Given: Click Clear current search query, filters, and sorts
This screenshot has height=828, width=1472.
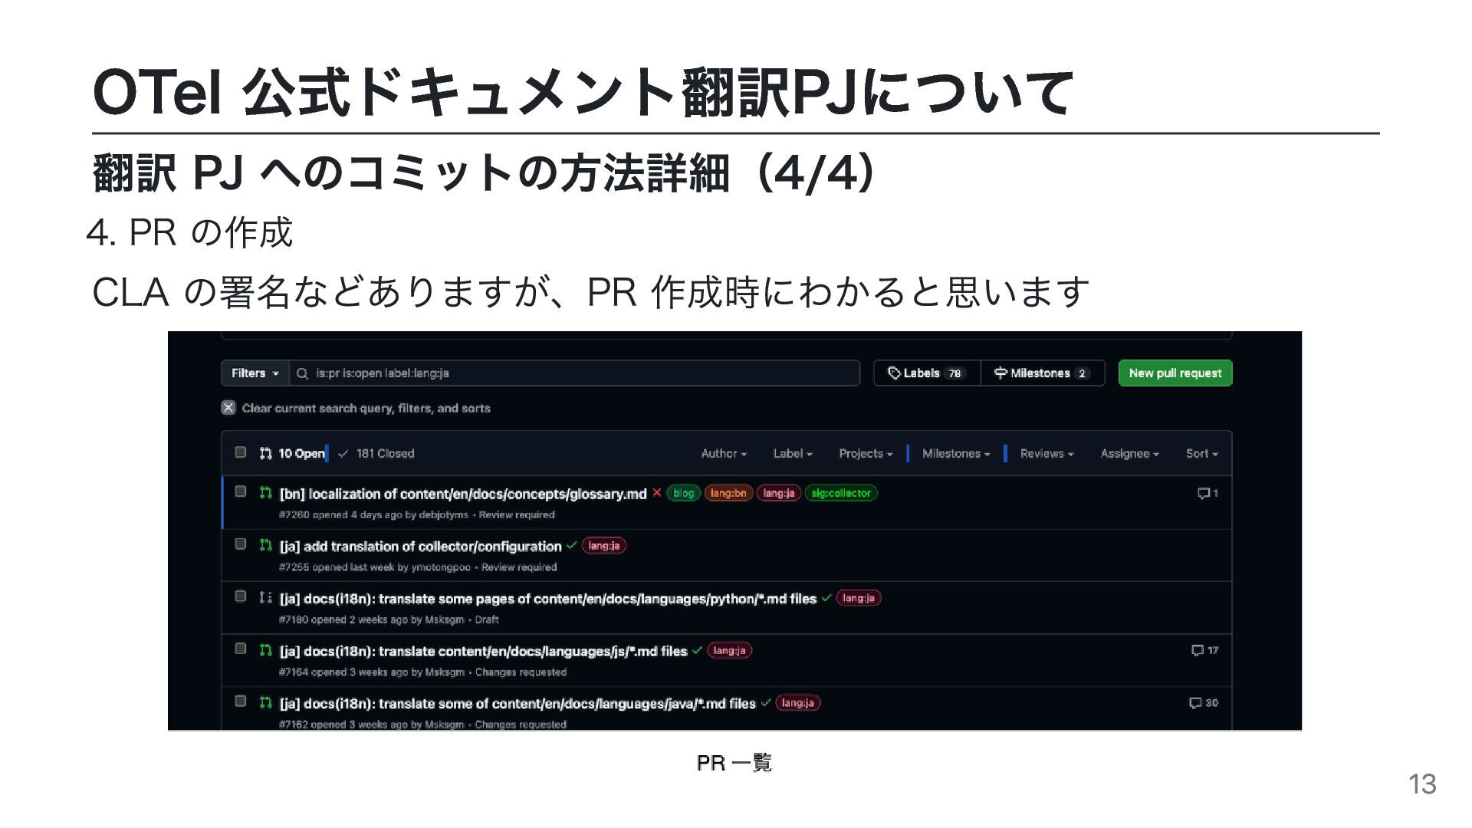Looking at the screenshot, I should point(366,409).
